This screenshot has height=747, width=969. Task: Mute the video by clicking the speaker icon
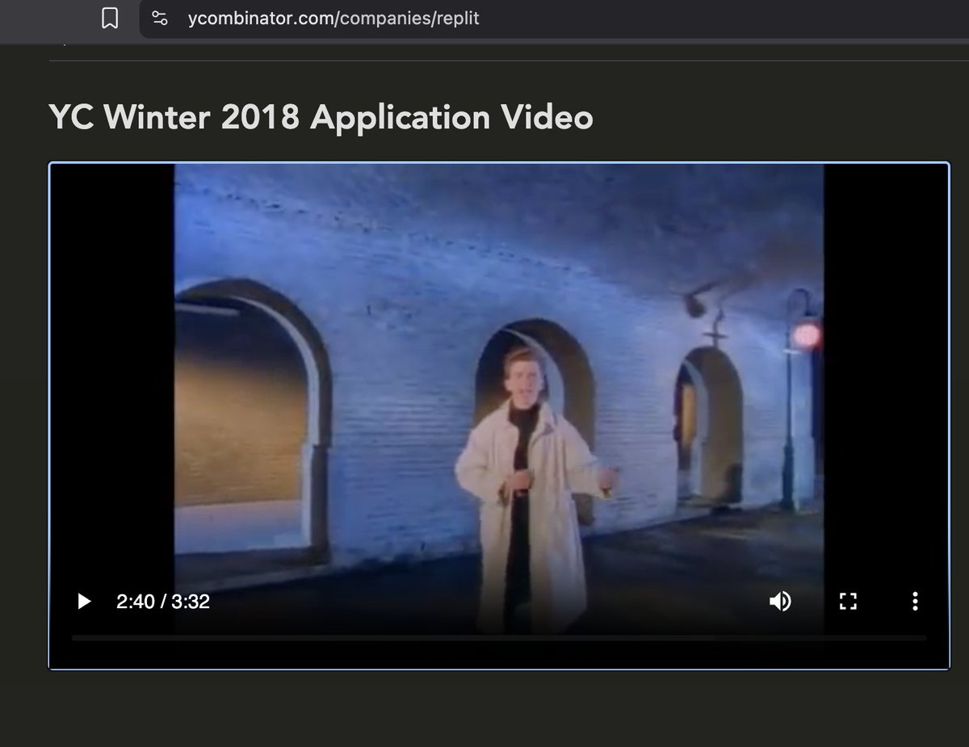pyautogui.click(x=780, y=601)
